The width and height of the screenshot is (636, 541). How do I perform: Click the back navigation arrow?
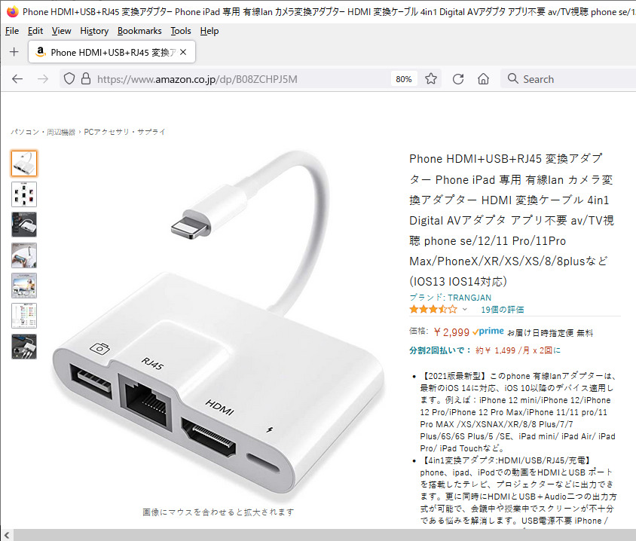[x=17, y=78]
